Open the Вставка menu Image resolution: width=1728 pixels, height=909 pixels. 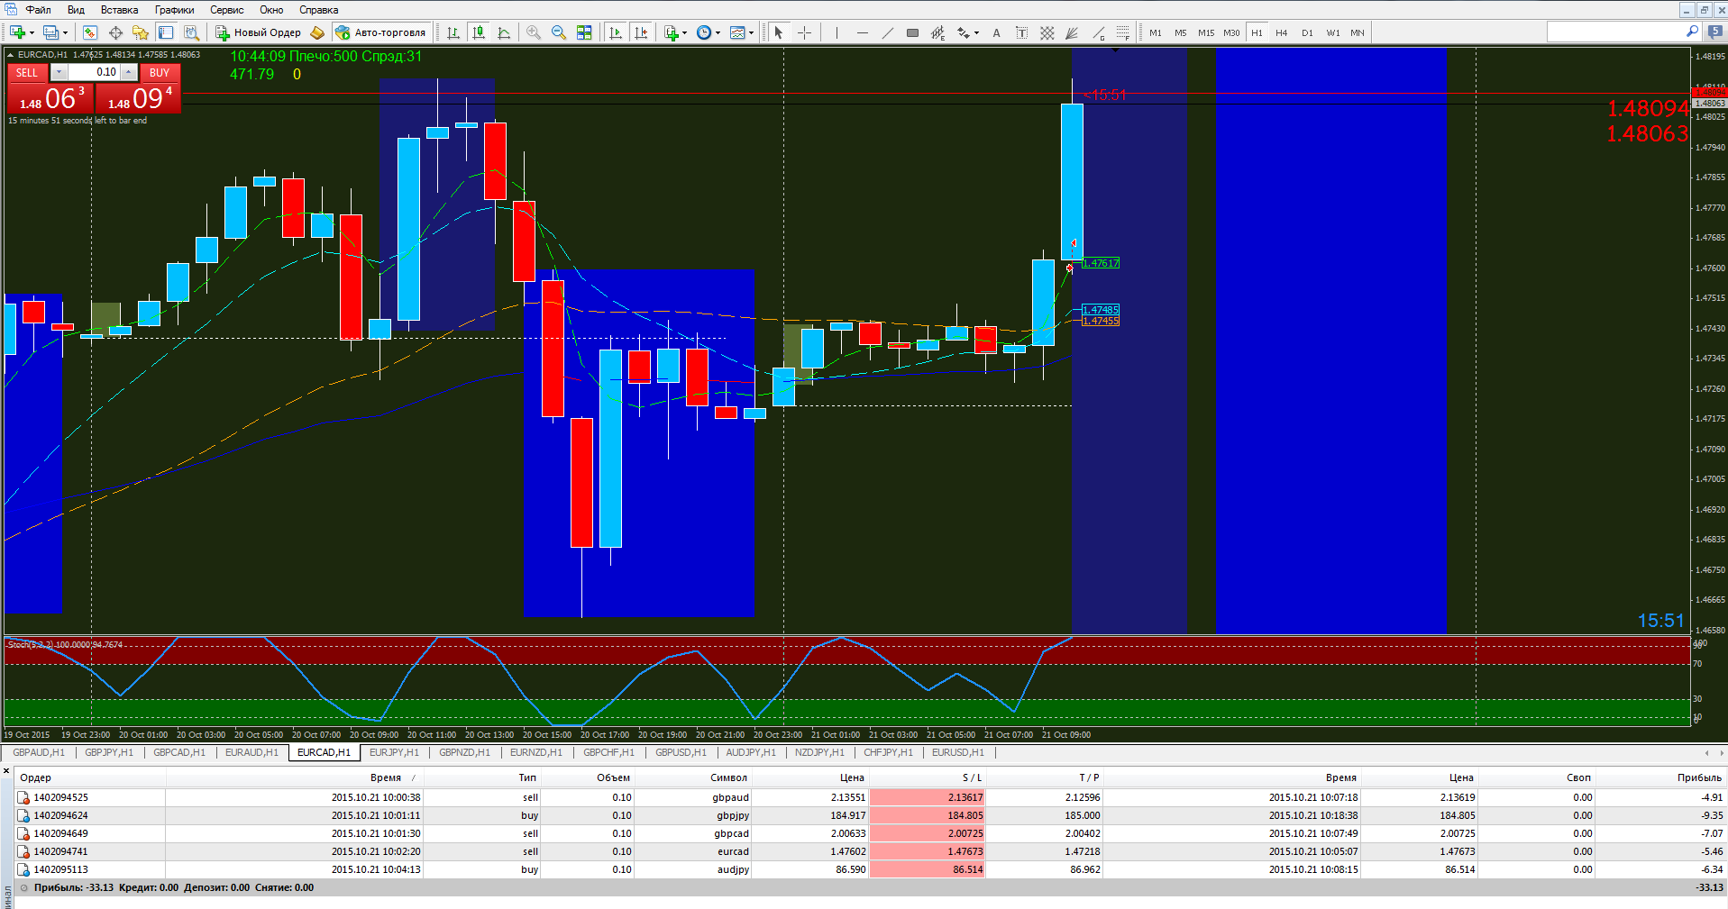119,10
